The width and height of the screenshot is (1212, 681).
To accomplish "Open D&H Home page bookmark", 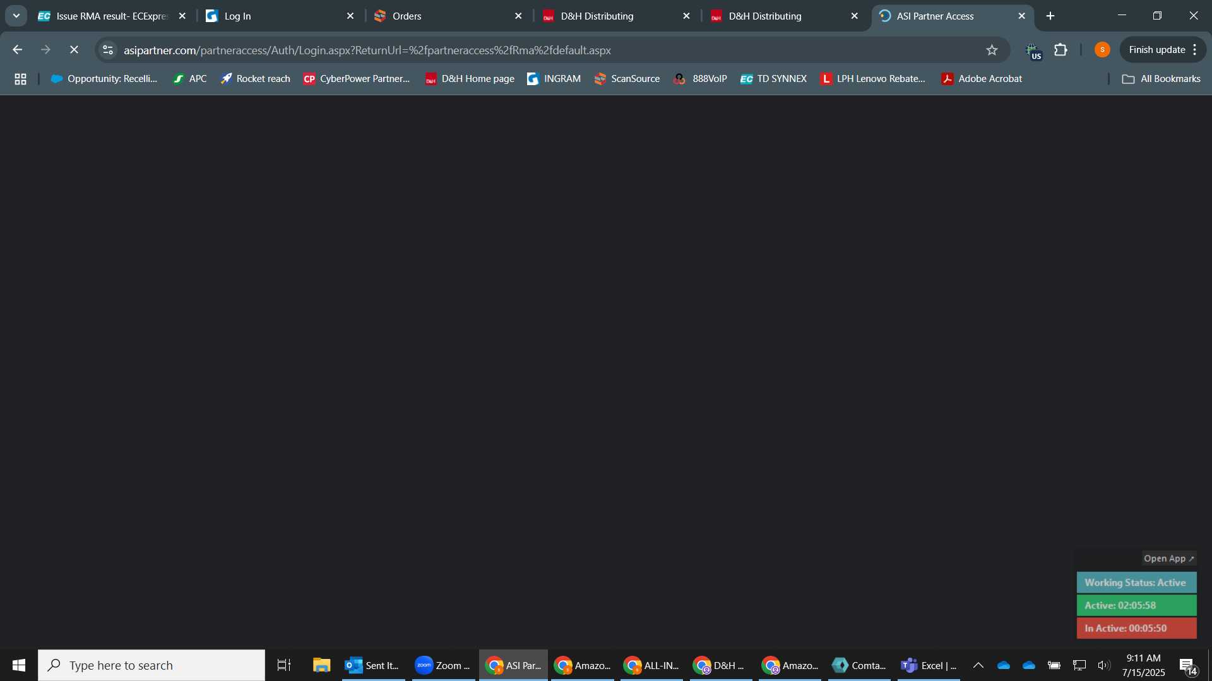I will [470, 79].
